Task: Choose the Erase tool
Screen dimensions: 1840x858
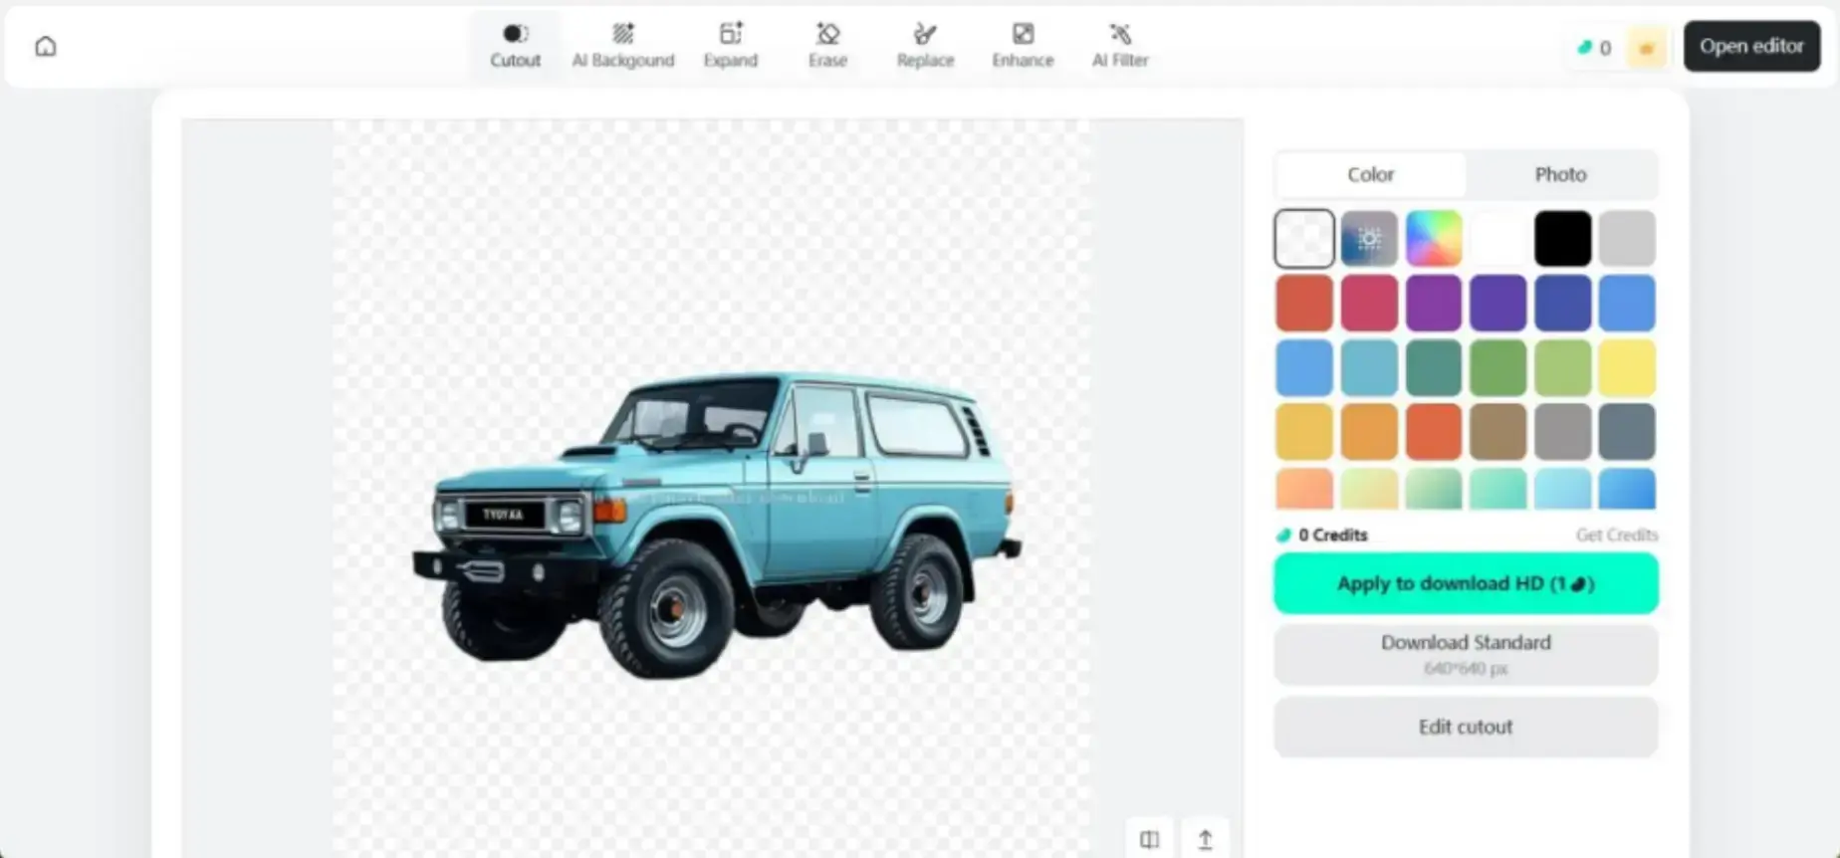Action: point(827,46)
